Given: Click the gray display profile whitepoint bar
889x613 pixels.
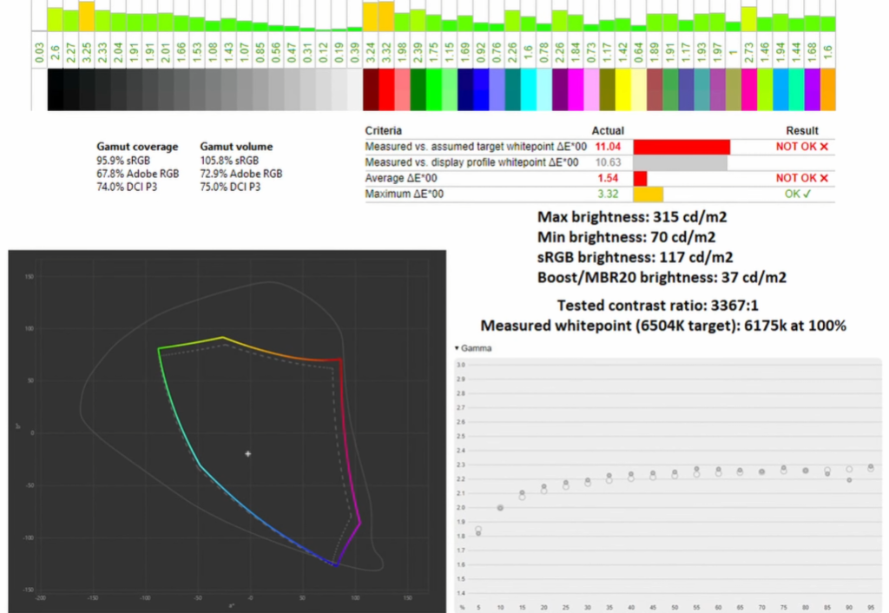Looking at the screenshot, I should [x=680, y=162].
